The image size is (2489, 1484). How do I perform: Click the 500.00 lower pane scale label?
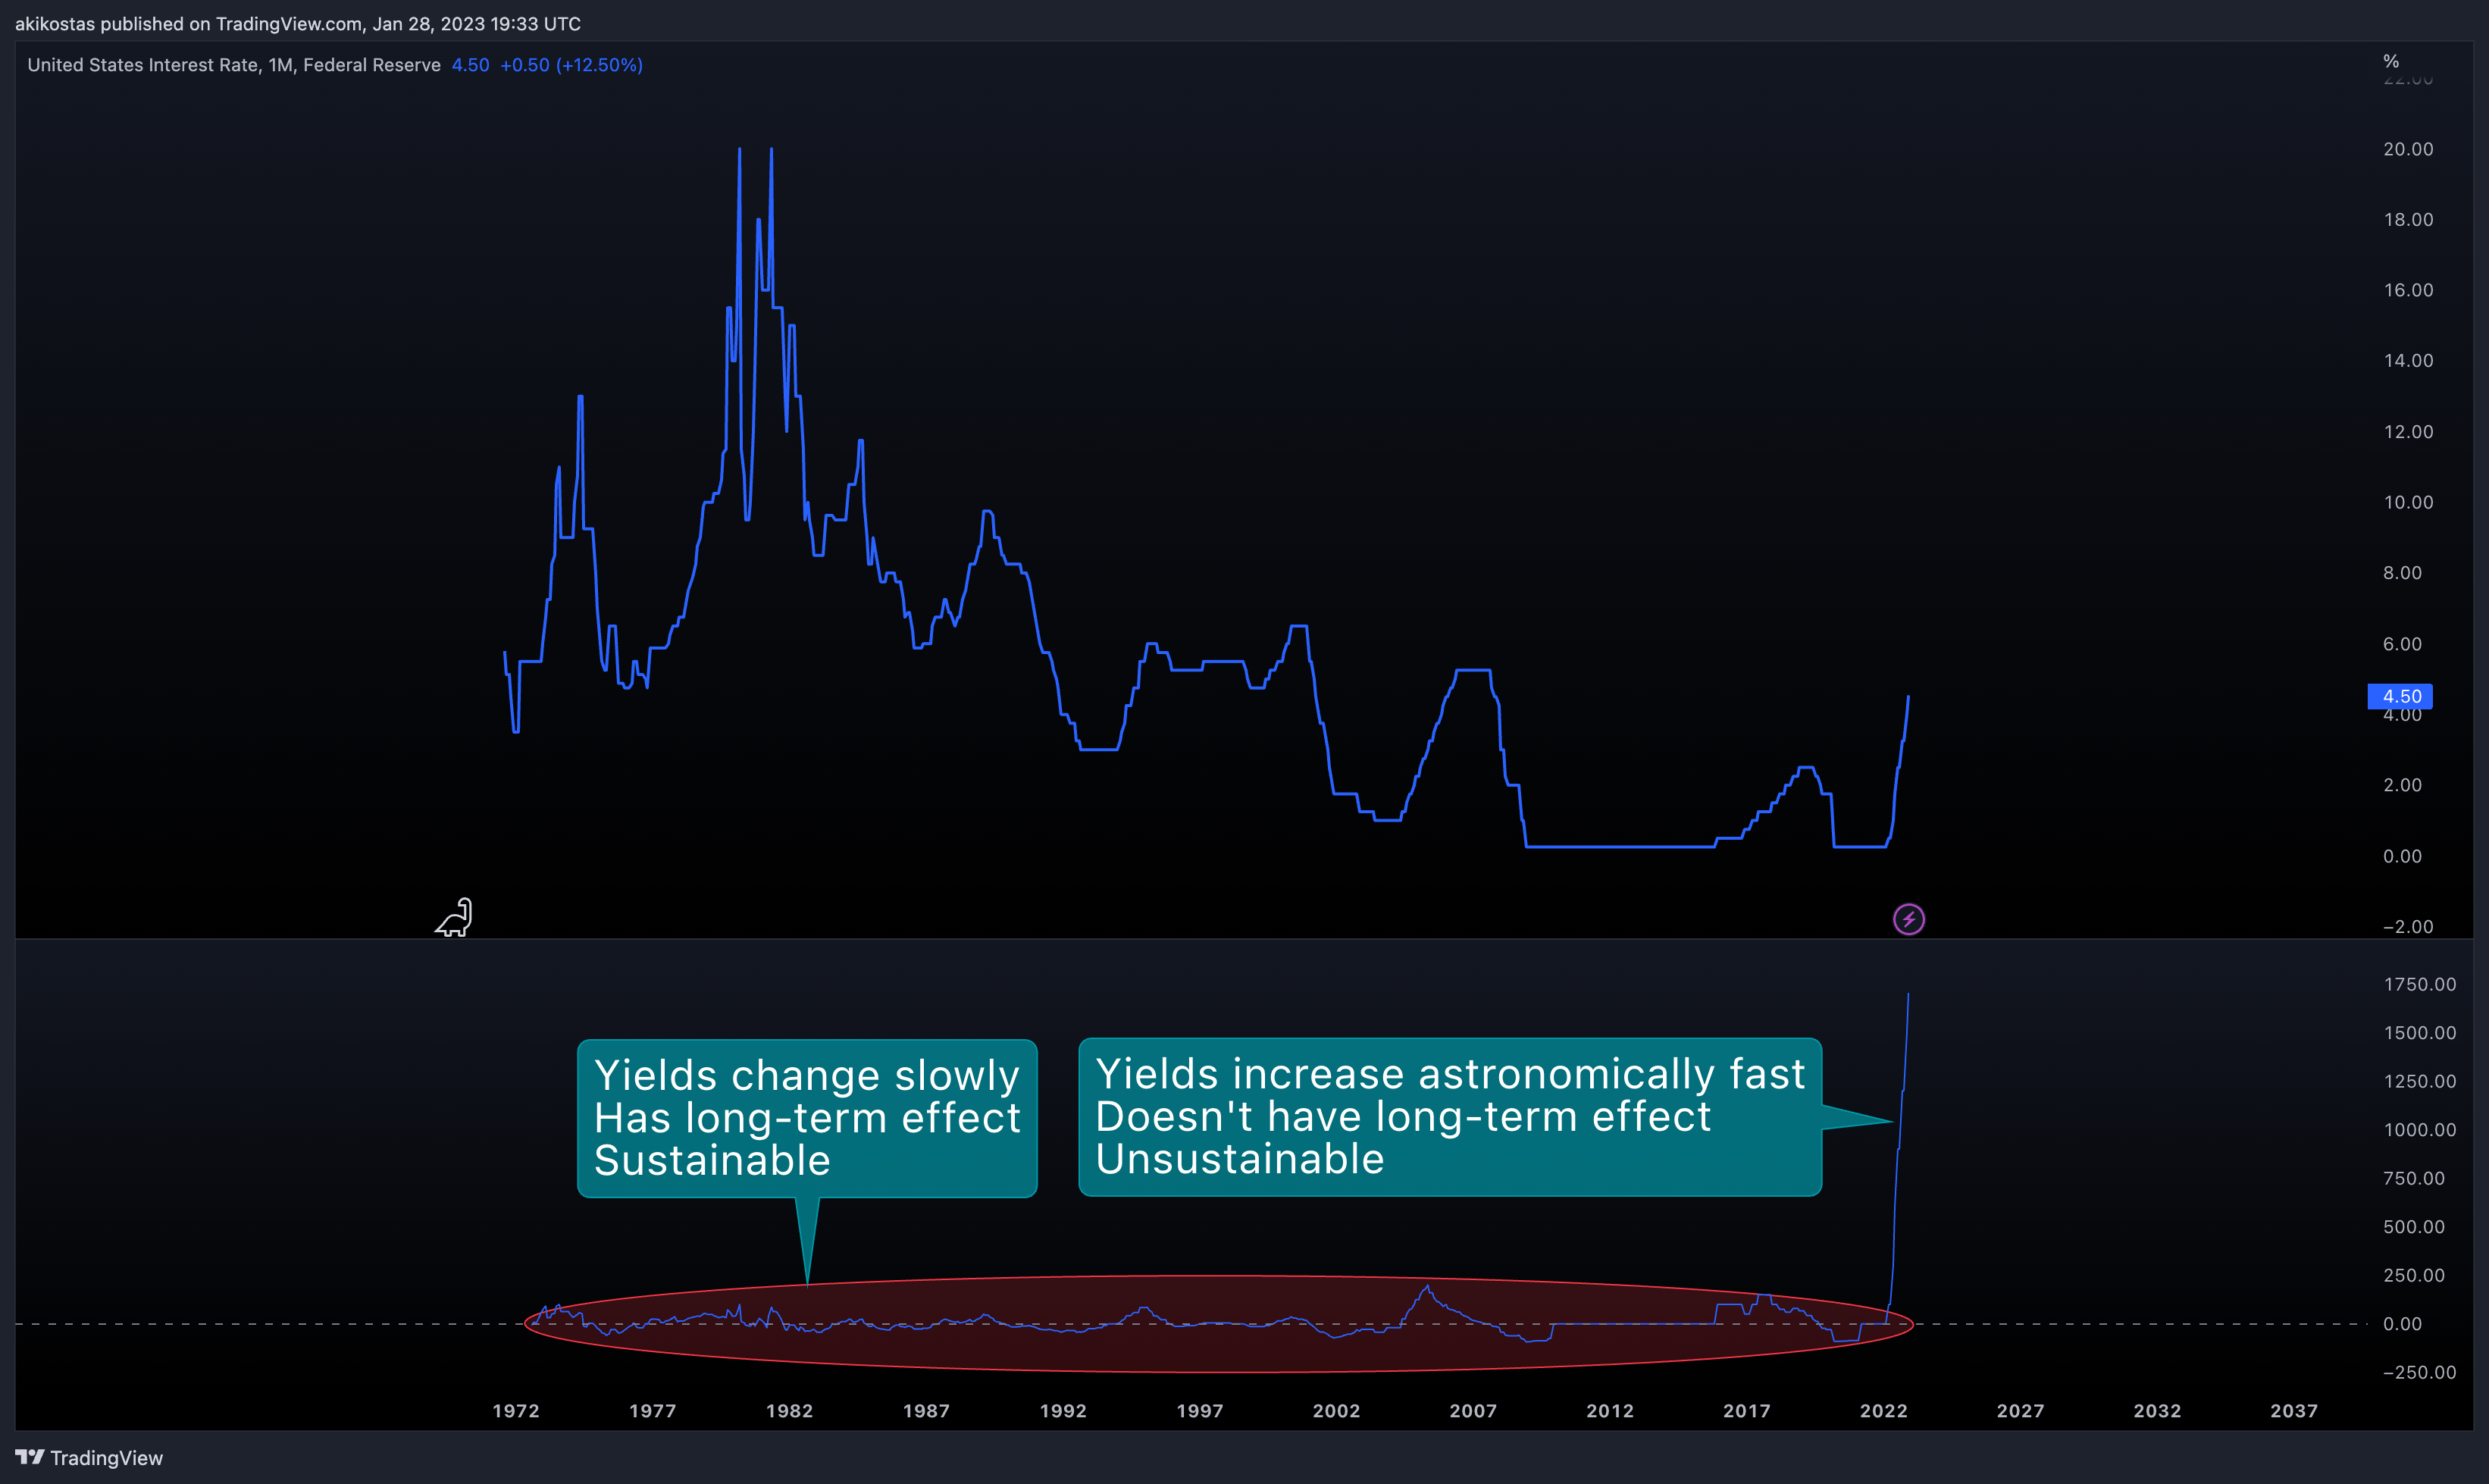click(2414, 1227)
